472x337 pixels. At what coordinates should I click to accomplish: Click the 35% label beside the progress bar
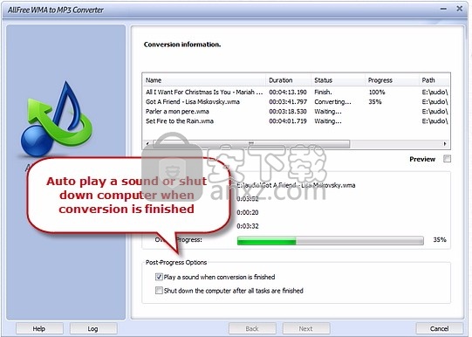(440, 240)
